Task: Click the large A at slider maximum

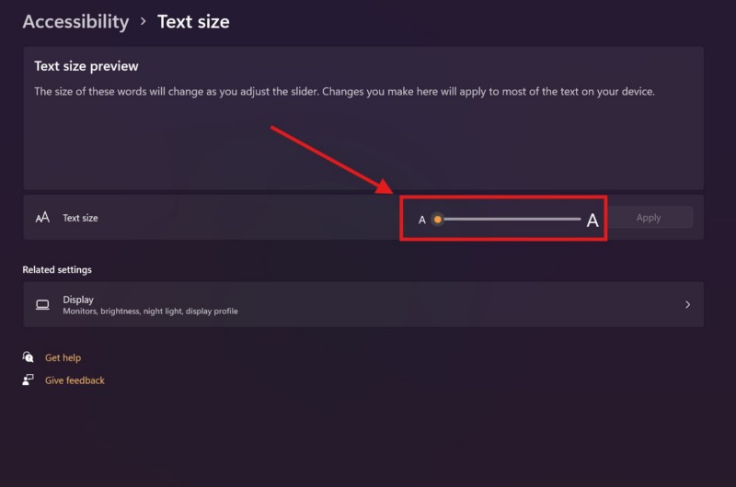Action: (x=592, y=220)
